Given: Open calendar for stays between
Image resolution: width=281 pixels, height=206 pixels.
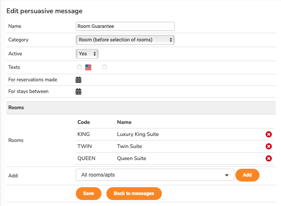Looking at the screenshot, I should 78,91.
